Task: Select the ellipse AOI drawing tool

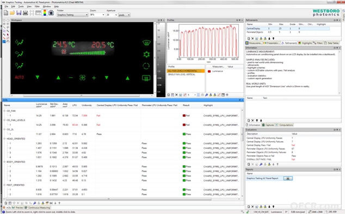Action: [8, 20]
